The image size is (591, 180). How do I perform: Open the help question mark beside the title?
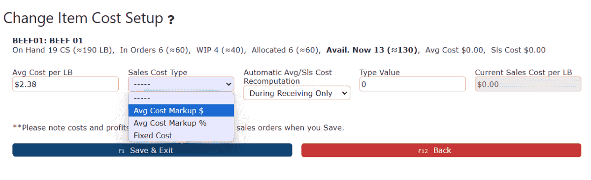[170, 20]
